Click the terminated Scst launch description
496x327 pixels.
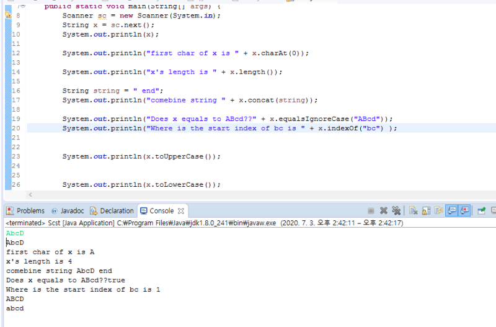tap(205, 223)
